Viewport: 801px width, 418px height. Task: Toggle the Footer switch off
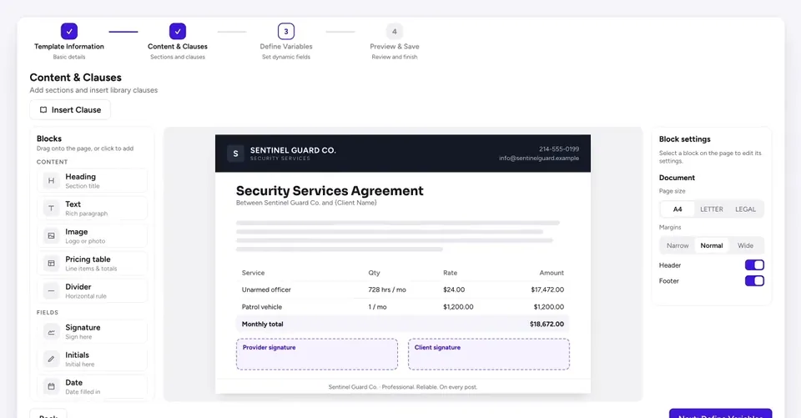[754, 280]
